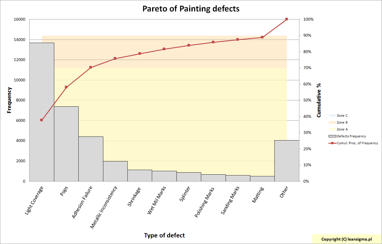Click the chart title Pareto of Painting defects

coord(191,9)
